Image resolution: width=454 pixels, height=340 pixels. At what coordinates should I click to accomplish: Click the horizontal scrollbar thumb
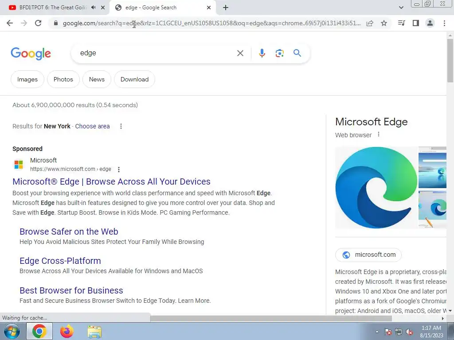(x=271, y=318)
